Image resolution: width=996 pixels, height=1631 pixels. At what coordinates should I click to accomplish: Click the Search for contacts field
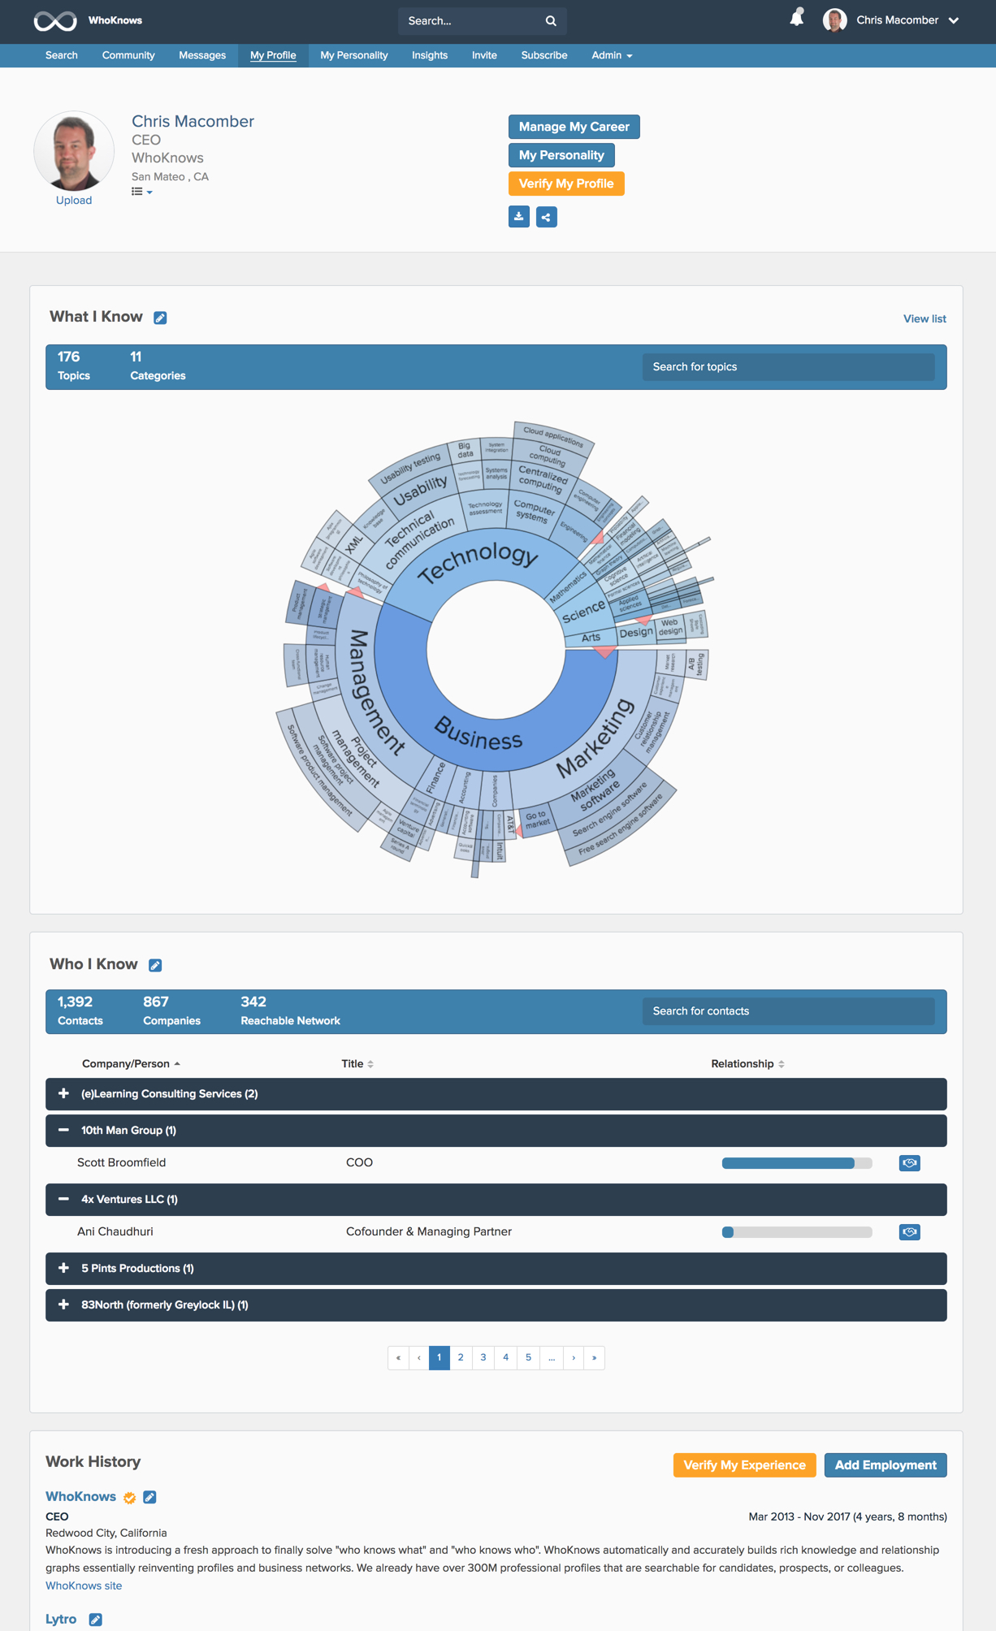[788, 1011]
